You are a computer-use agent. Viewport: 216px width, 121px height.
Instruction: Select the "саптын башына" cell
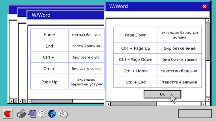tap(86, 34)
